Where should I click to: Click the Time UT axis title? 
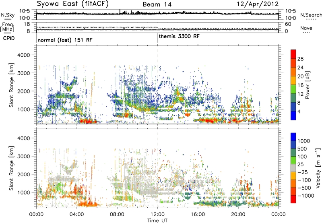[x=157, y=221]
